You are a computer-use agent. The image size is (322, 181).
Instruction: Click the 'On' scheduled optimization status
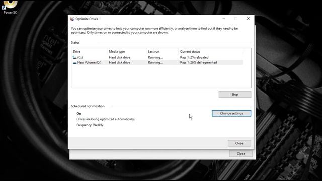click(79, 113)
